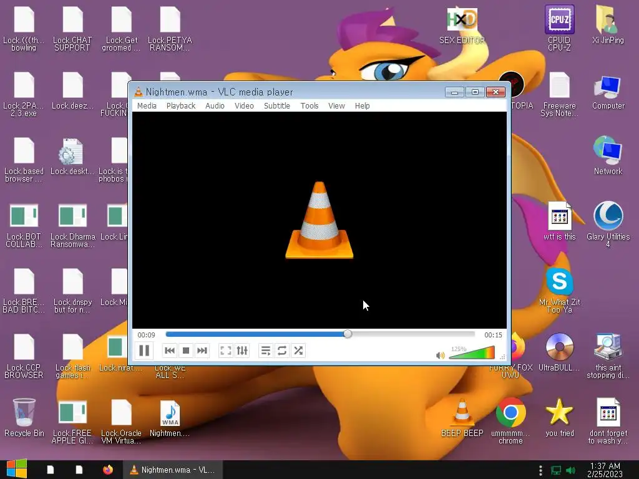
Task: Show extended settings equalizer button
Action: (x=242, y=351)
